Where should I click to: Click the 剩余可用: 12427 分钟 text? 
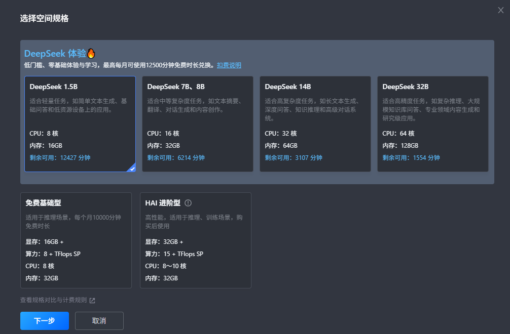(x=60, y=158)
